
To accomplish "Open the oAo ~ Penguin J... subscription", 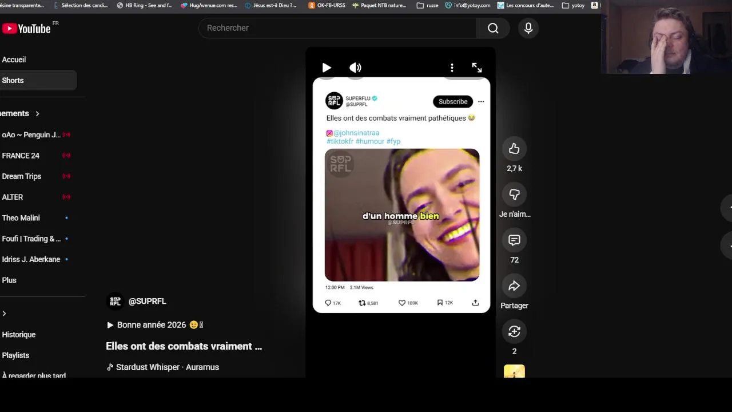I will click(x=35, y=134).
